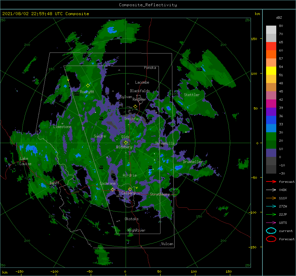Click the Calgary city label
Viewport: 296px width, 276px height.
coord(128,193)
